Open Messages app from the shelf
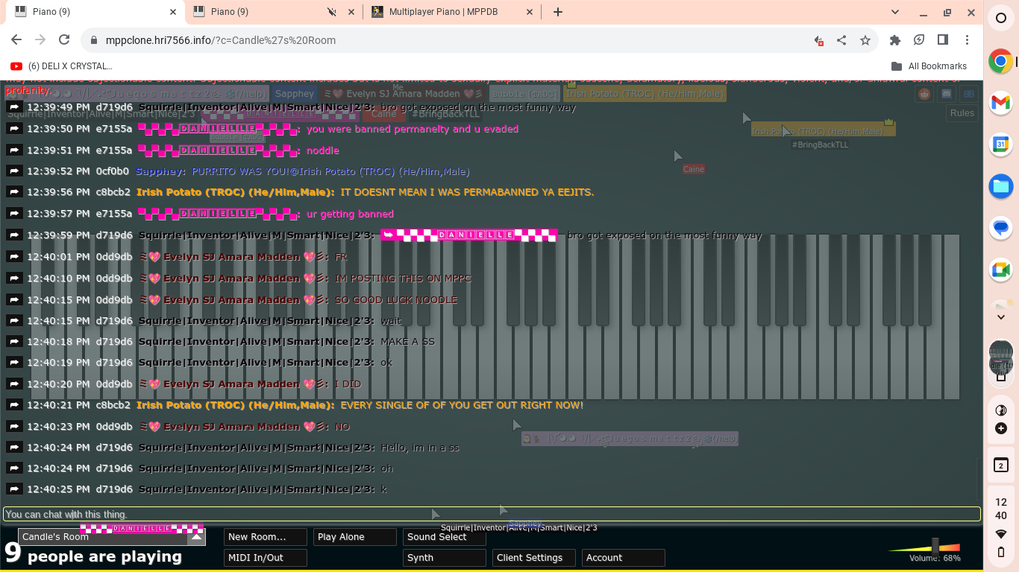1019x572 pixels. pyautogui.click(x=1001, y=228)
